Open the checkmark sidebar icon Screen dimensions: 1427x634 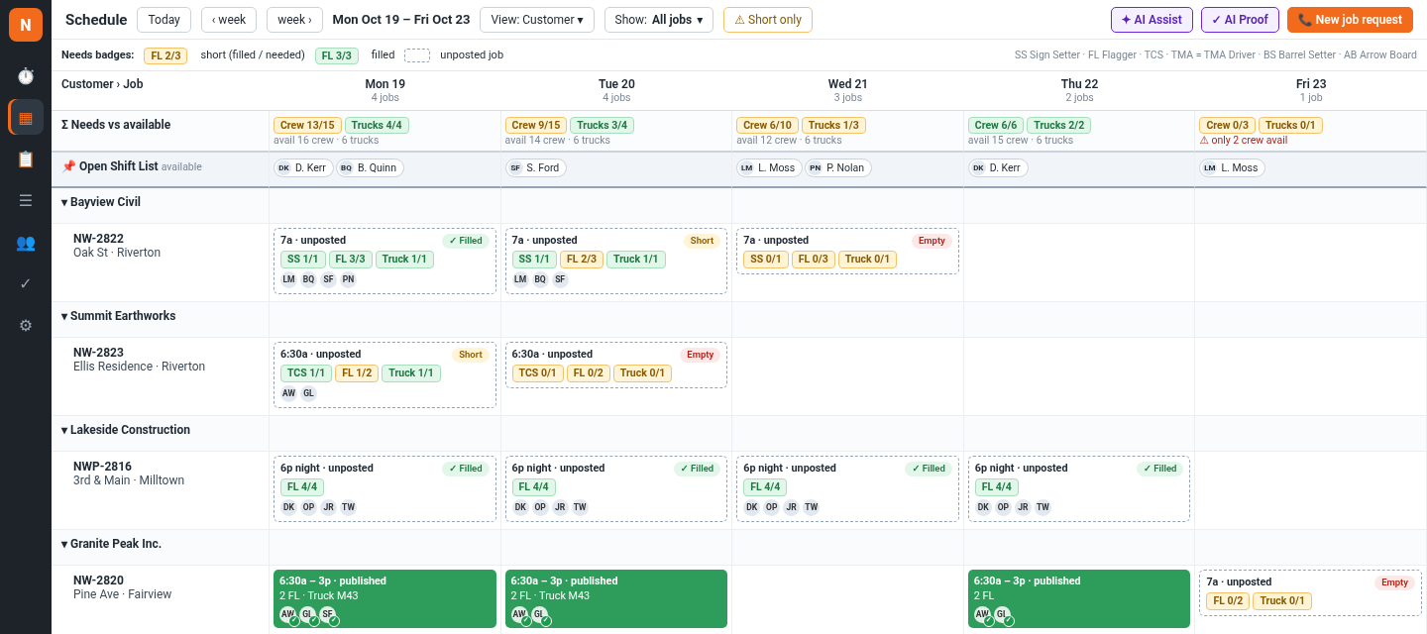(x=26, y=283)
